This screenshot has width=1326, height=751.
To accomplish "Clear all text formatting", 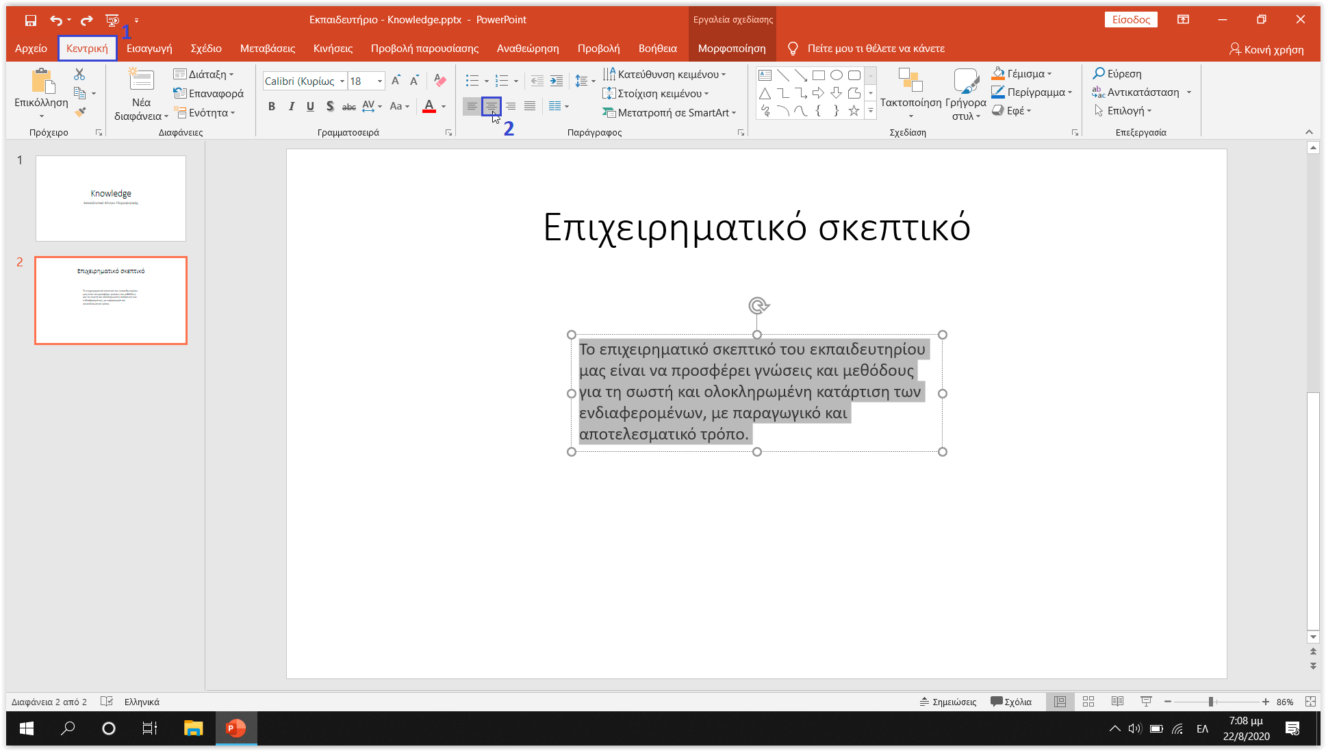I will pos(440,81).
